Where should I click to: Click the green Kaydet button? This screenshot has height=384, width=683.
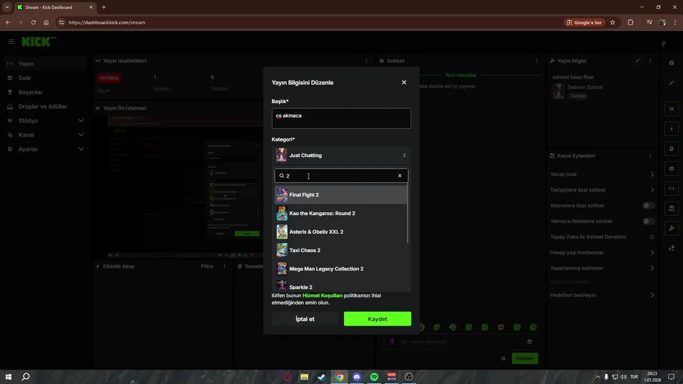377,319
